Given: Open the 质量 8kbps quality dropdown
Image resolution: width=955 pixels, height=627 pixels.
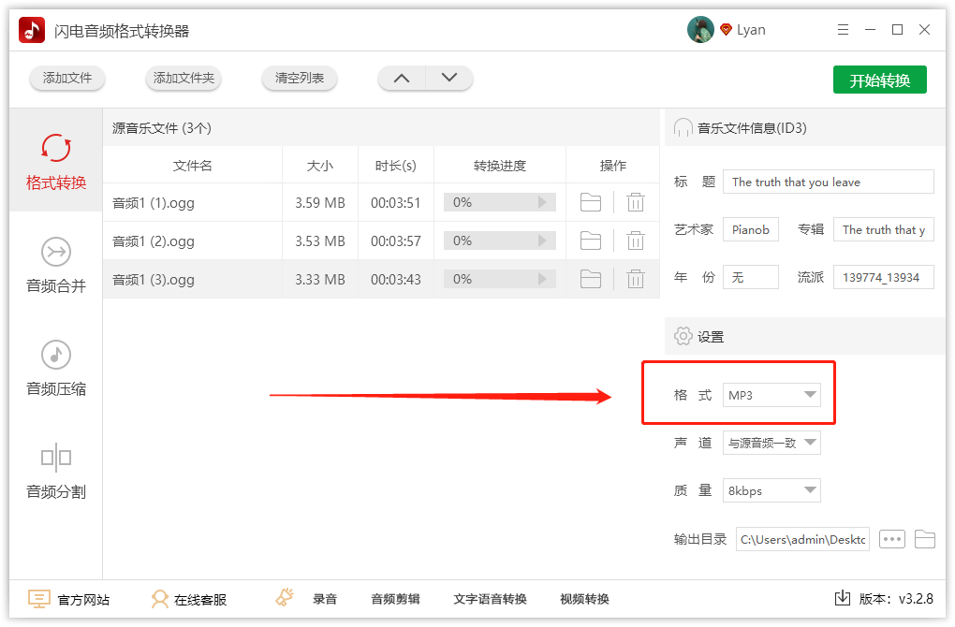Looking at the screenshot, I should click(771, 490).
